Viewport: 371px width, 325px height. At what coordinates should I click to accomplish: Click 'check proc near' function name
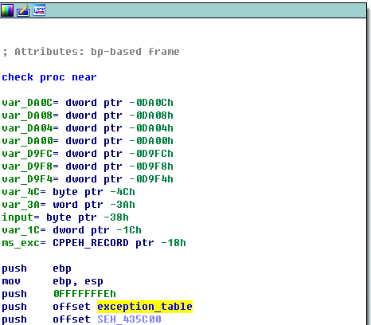point(49,77)
